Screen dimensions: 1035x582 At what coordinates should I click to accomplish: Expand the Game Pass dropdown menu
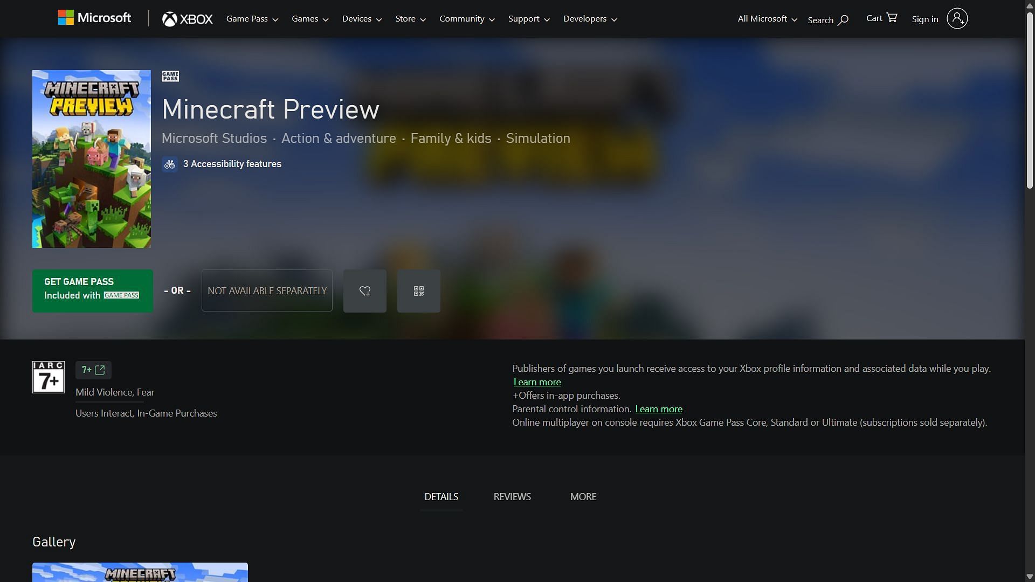(x=252, y=19)
